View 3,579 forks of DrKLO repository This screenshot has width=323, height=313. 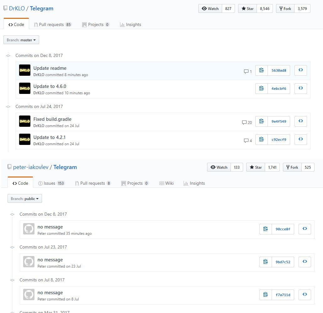pyautogui.click(x=302, y=9)
